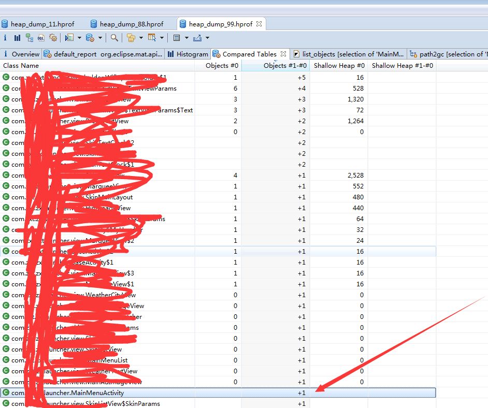Open the path2gc tab

pos(448,54)
